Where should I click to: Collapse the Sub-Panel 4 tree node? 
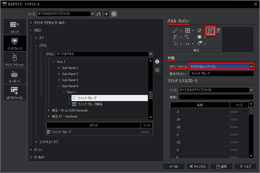coord(59,86)
